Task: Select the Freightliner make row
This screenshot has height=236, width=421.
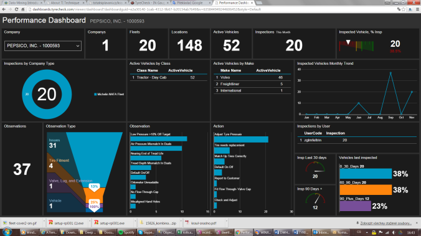Action: 252,84
